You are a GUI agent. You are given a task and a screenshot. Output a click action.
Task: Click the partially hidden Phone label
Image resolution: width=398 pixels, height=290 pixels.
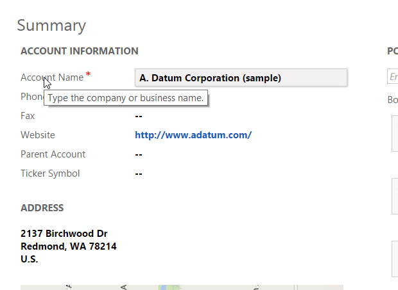pos(31,97)
